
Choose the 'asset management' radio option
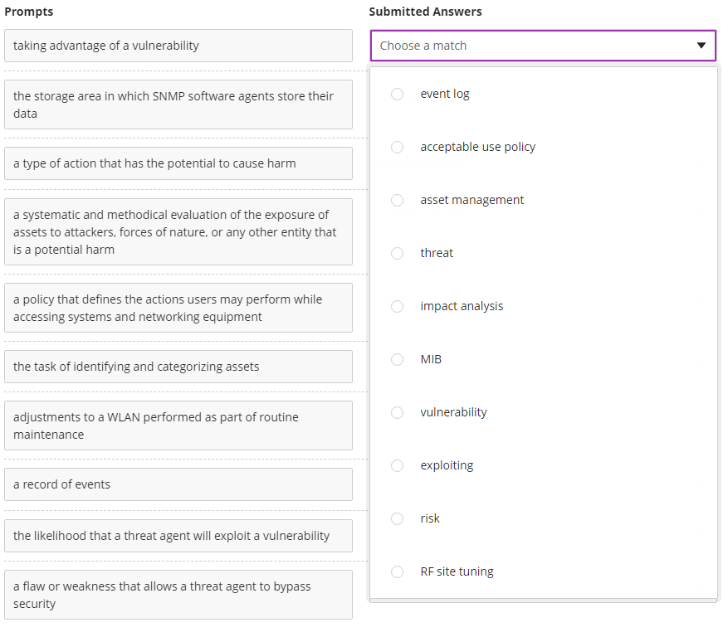tap(398, 201)
